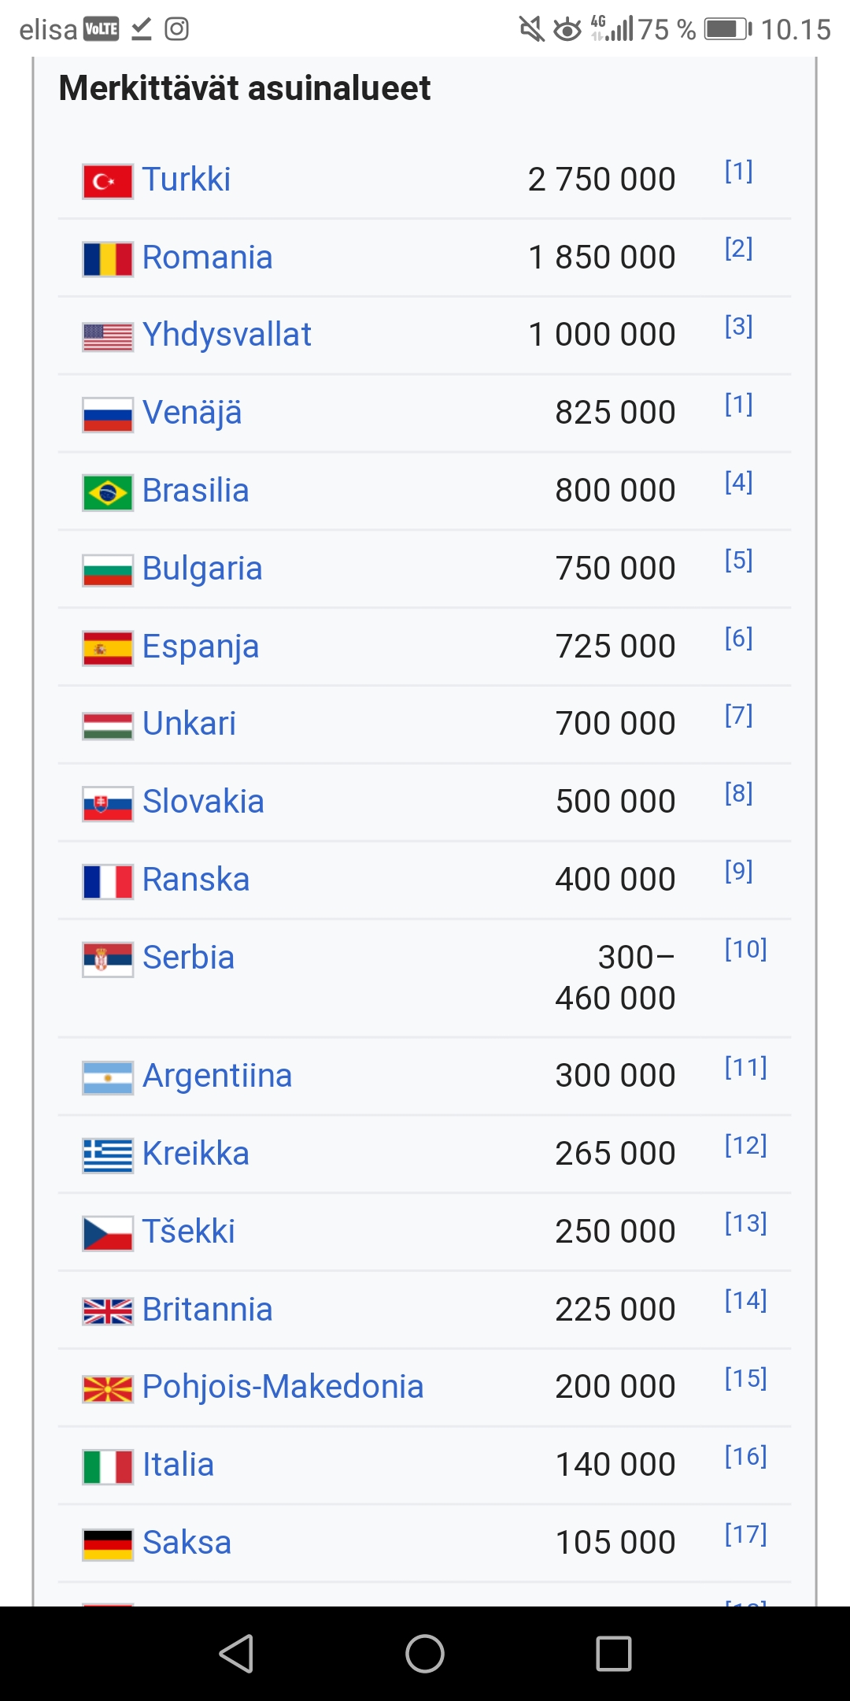Open footnote reference [10] beside Serbia
Screen dimensions: 850x1701
tap(745, 950)
